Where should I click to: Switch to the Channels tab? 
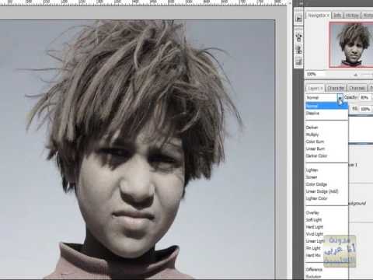pyautogui.click(x=357, y=88)
